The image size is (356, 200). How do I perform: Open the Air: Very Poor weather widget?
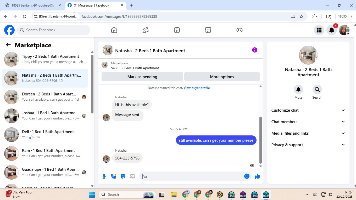click(20, 194)
